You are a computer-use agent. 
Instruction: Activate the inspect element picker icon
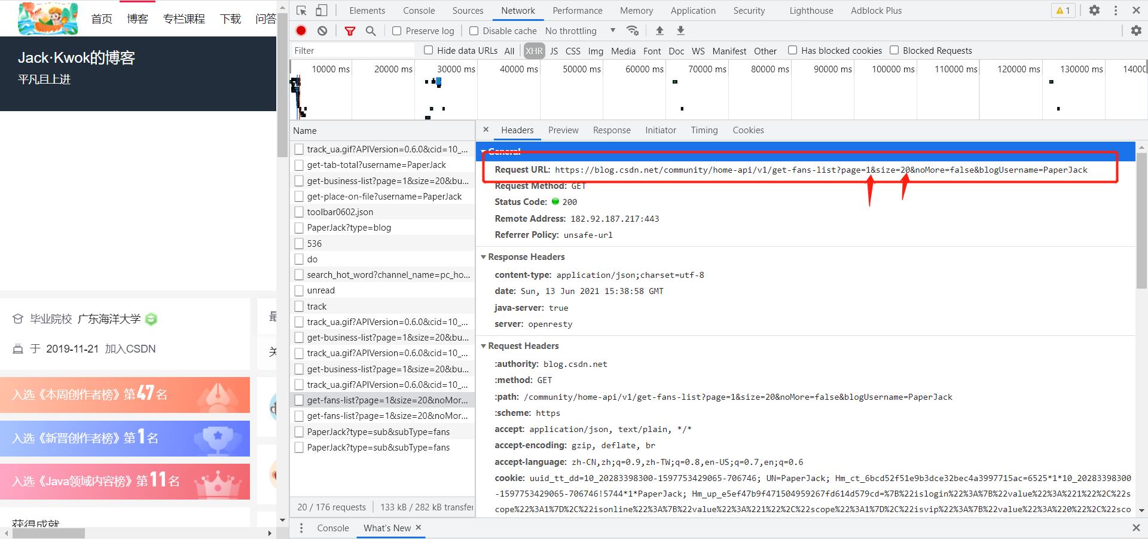(301, 10)
